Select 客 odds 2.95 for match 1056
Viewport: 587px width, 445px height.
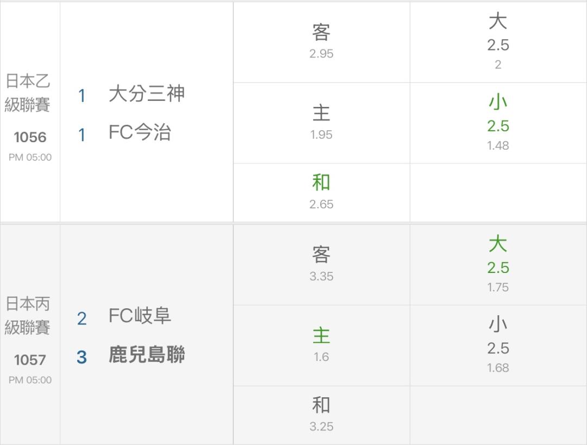[321, 42]
